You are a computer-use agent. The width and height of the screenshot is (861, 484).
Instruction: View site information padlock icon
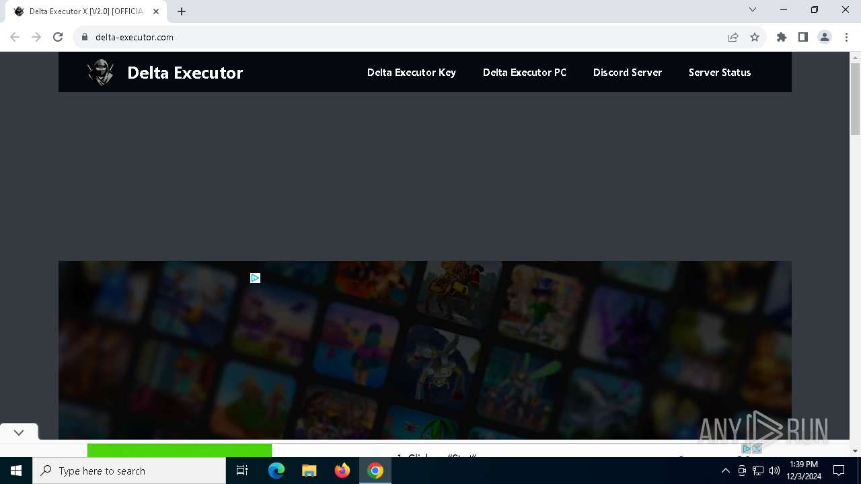pyautogui.click(x=85, y=37)
